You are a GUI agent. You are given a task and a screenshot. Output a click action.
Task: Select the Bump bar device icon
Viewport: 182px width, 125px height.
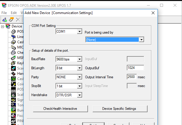pyautogui.click(x=13, y=110)
